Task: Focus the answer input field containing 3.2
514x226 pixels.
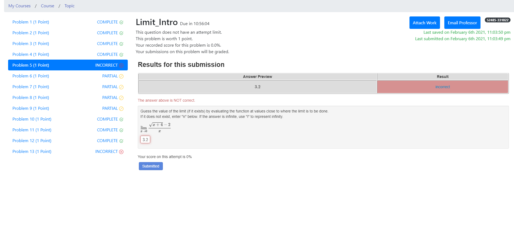Action: click(145, 139)
